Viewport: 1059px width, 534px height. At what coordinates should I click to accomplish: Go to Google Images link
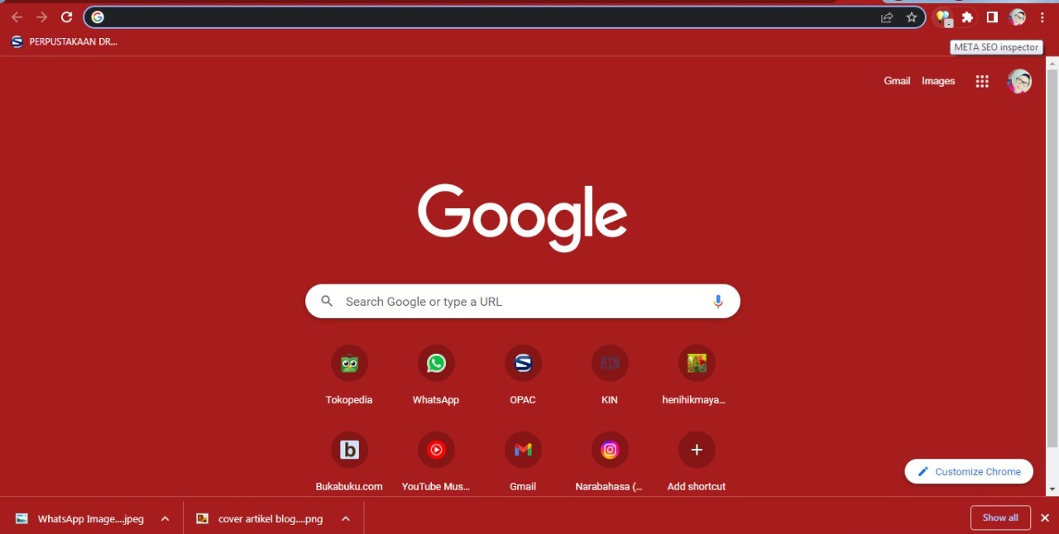tap(938, 81)
